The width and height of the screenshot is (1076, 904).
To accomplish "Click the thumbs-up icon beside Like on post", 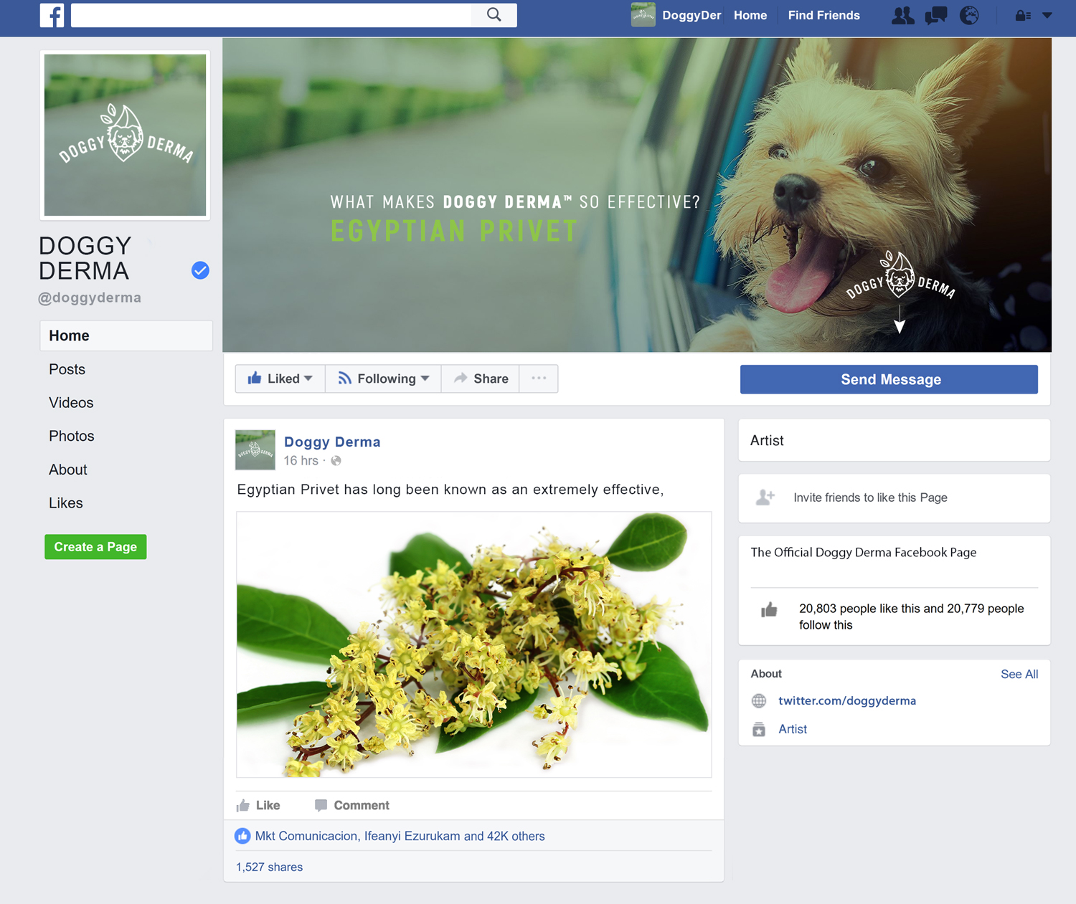I will pos(243,805).
